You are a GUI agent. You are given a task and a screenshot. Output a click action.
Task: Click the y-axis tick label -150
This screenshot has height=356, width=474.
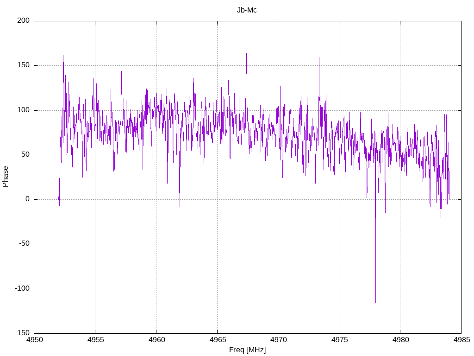22,333
